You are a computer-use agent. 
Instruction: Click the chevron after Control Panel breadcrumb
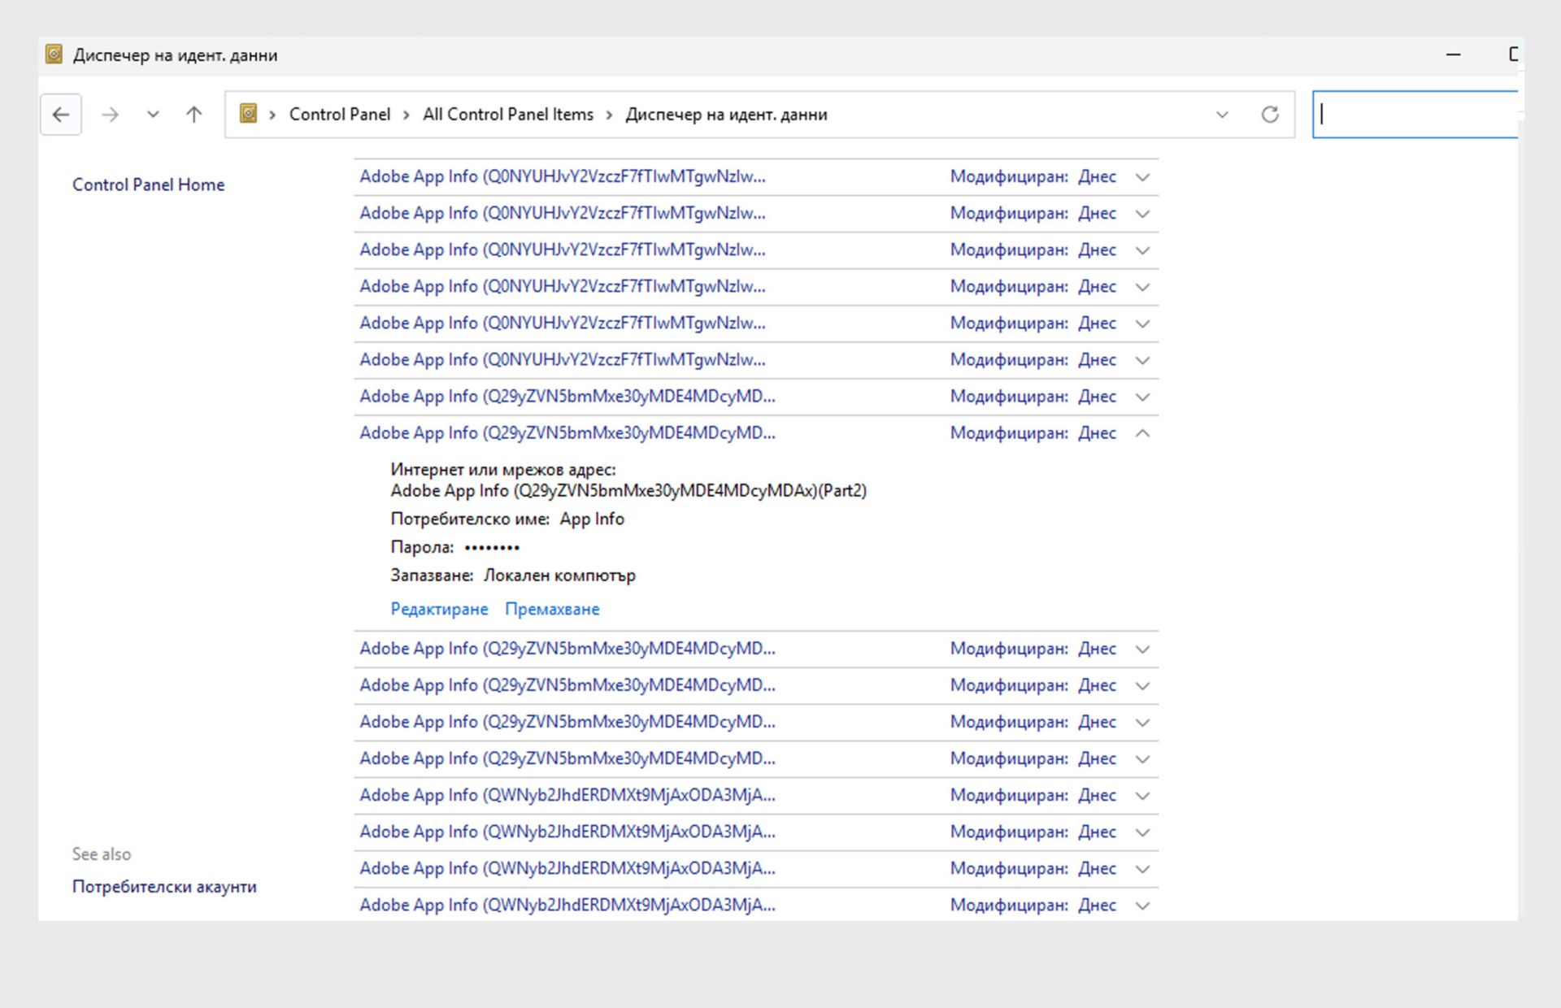(407, 115)
